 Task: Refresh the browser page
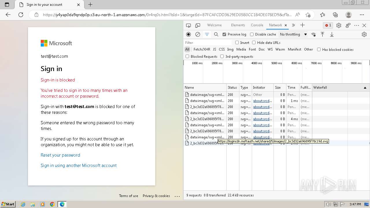(21, 15)
